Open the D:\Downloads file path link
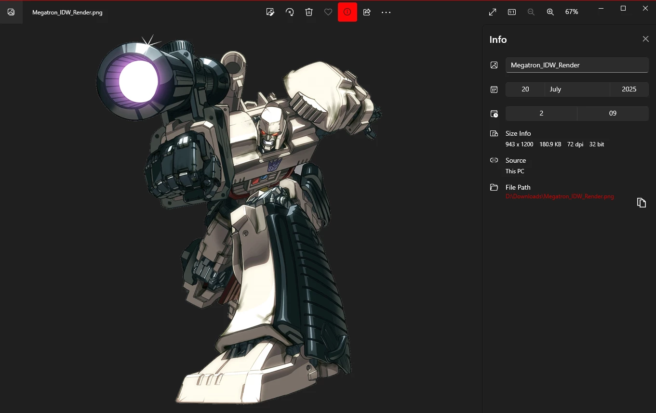 (x=560, y=196)
